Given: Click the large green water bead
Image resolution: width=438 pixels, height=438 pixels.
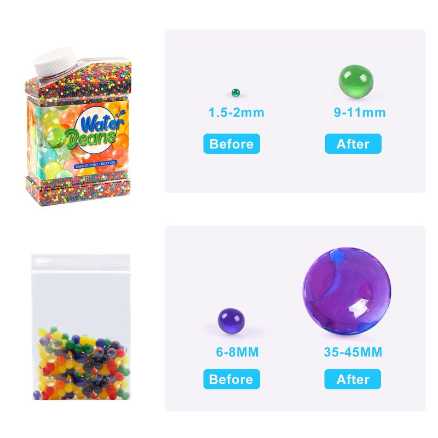Looking at the screenshot, I should [356, 81].
